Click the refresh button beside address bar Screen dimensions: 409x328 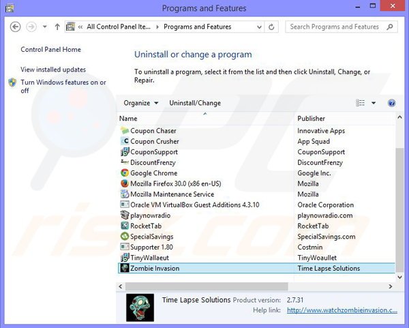[x=272, y=27]
